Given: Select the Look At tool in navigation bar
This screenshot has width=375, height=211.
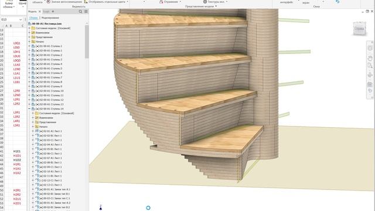Looking at the screenshot, I should pyautogui.click(x=370, y=84).
